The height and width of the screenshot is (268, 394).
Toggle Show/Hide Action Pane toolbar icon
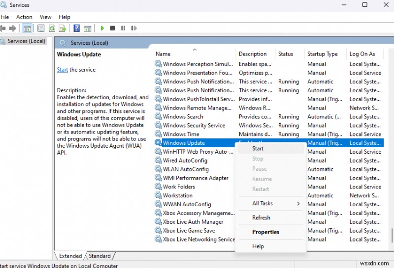tap(88, 28)
